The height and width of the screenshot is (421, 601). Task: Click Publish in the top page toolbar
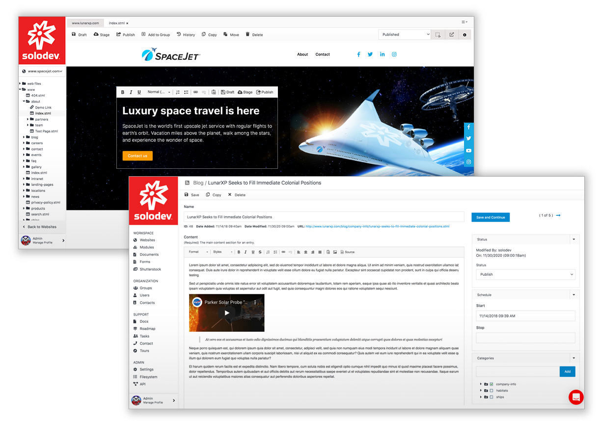pos(125,34)
